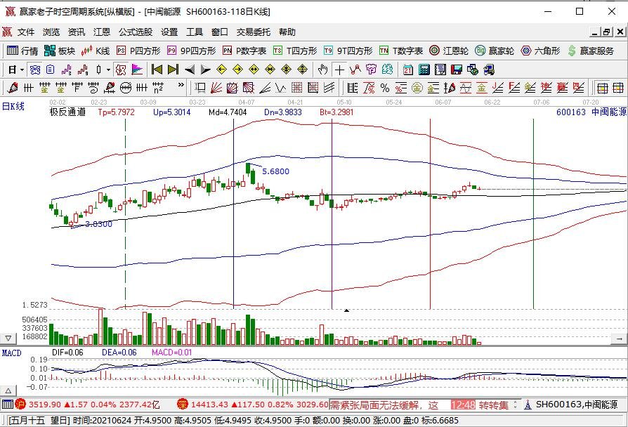Shift chart left yellow diamond arrow
628x427 pixels.
click(221, 70)
